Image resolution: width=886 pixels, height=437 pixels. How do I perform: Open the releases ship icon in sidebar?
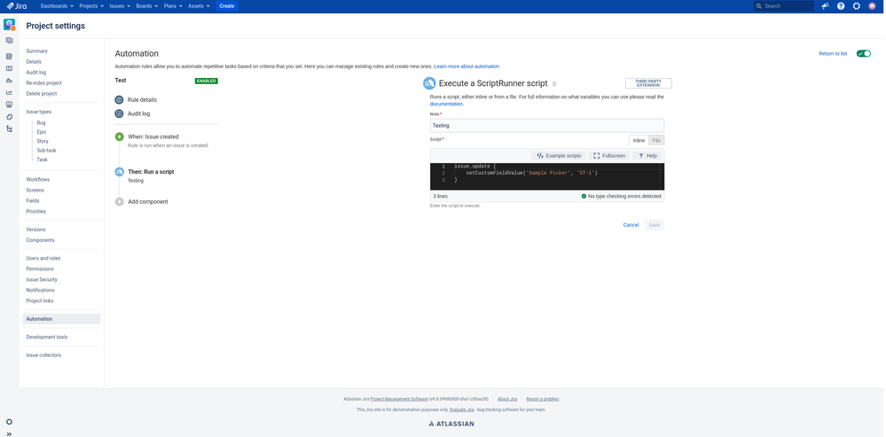click(9, 81)
